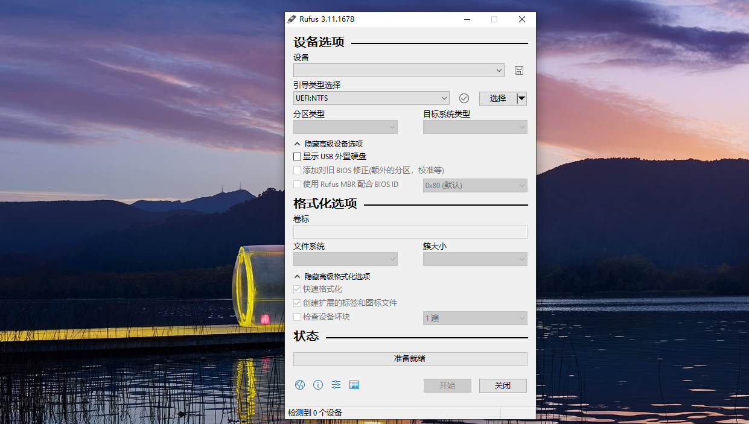Click the 检测到 0 个设备 status text
The image size is (749, 424).
pos(315,413)
